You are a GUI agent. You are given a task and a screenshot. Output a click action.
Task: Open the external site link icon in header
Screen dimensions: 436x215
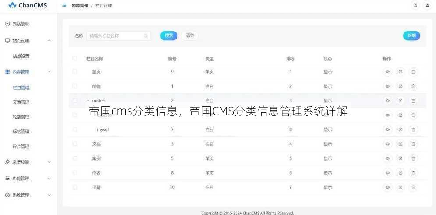coord(415,5)
